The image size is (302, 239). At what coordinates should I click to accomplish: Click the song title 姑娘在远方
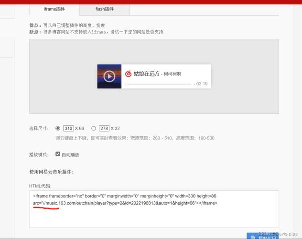click(147, 74)
